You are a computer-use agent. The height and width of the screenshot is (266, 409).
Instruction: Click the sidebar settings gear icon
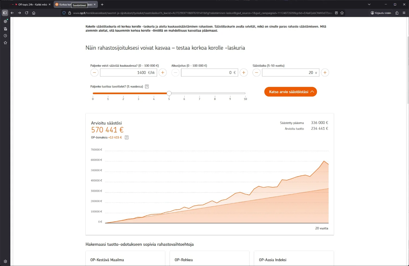point(5,261)
